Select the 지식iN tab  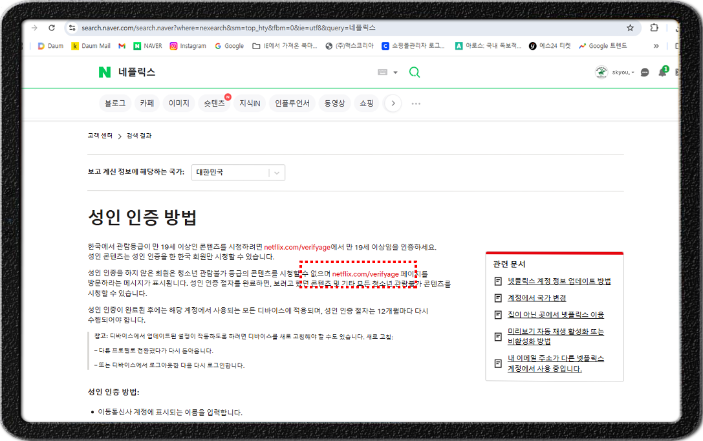(x=250, y=103)
